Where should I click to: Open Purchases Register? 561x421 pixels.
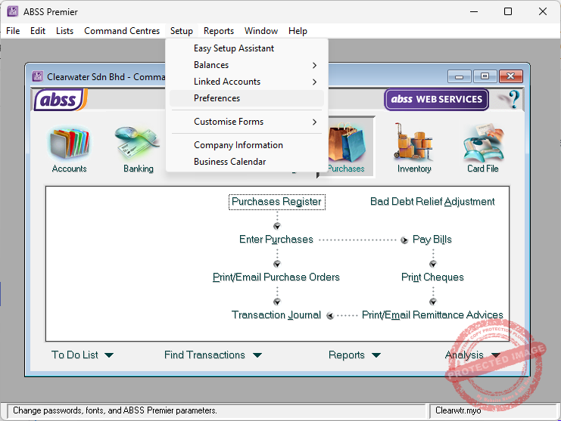pyautogui.click(x=276, y=202)
